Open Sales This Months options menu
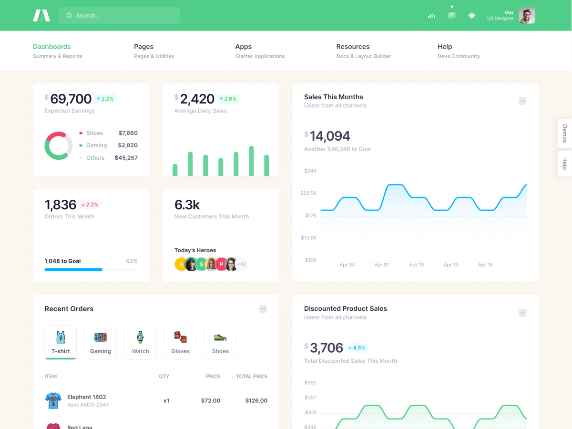 pyautogui.click(x=522, y=101)
